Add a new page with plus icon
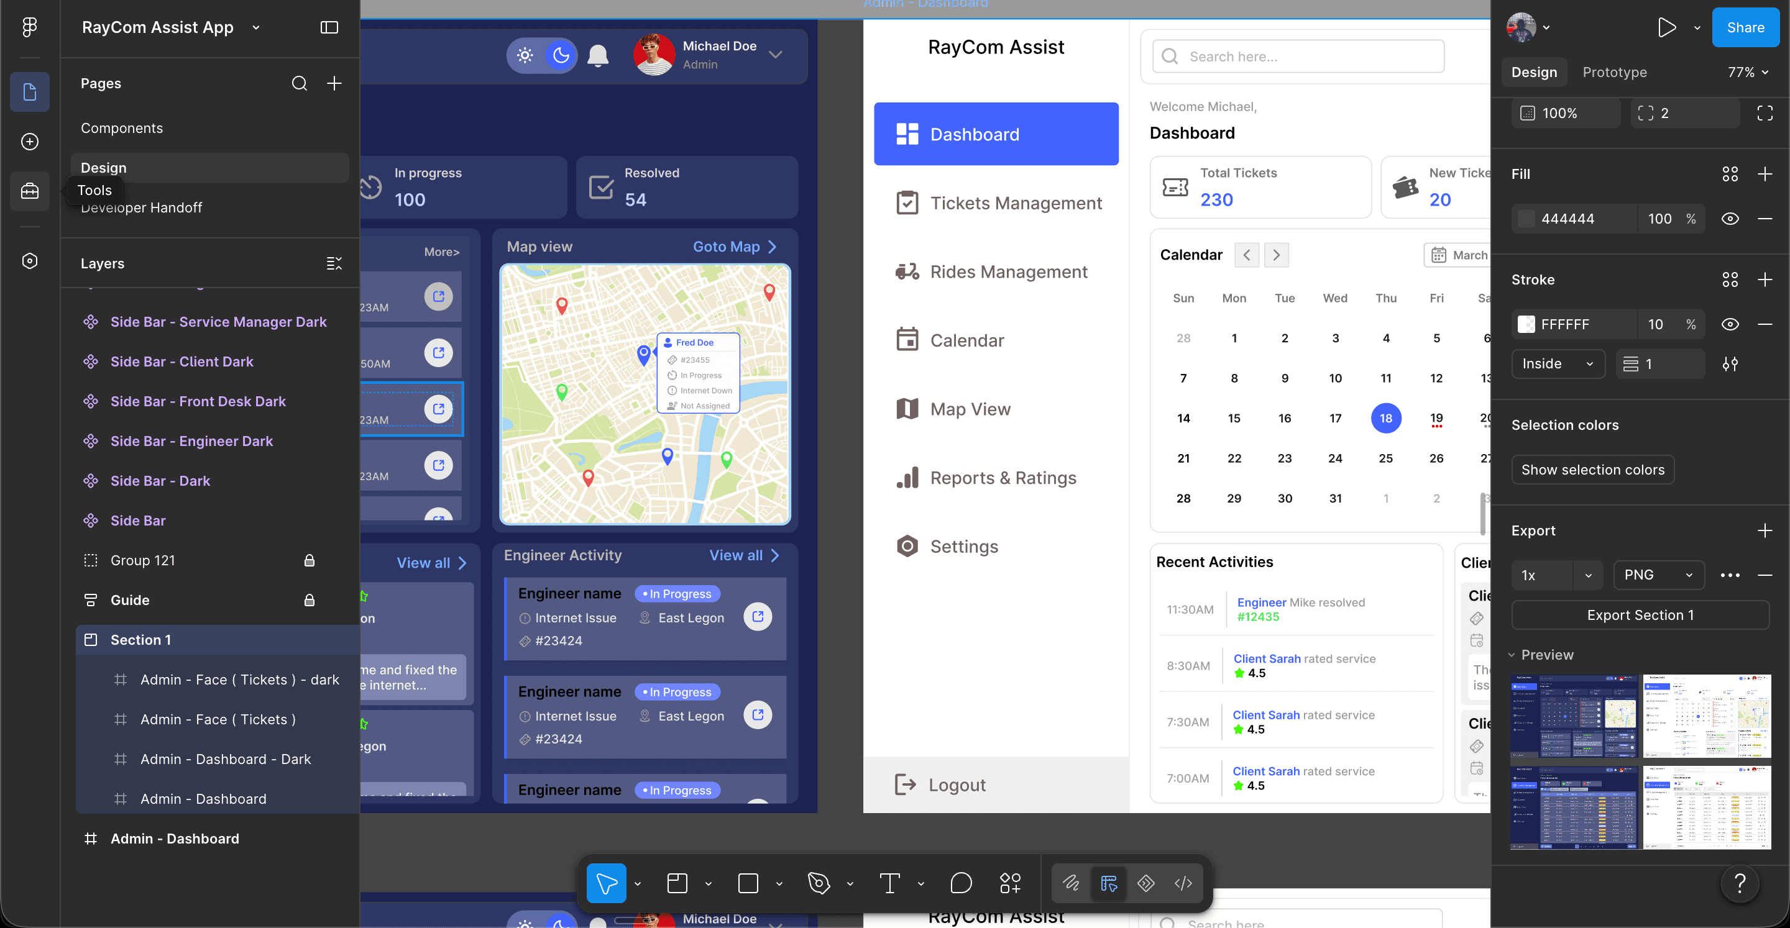Viewport: 1790px width, 928px height. [x=334, y=83]
